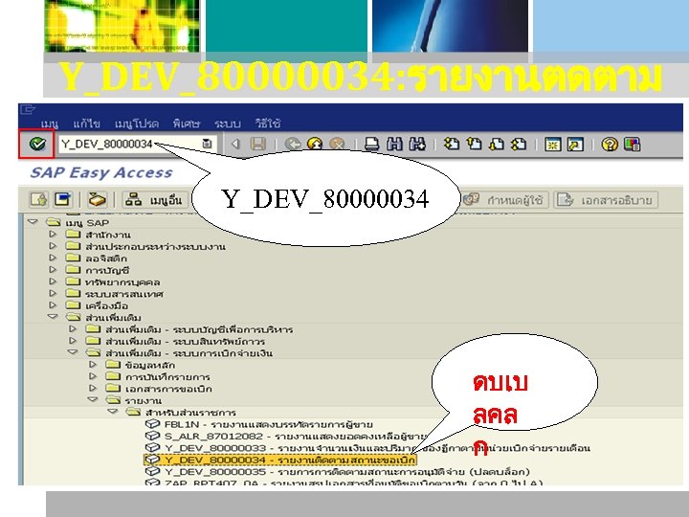Screen dimensions: 689x517
Task: Click the เอกสารการขอเบิก folder label
Action: (x=168, y=389)
